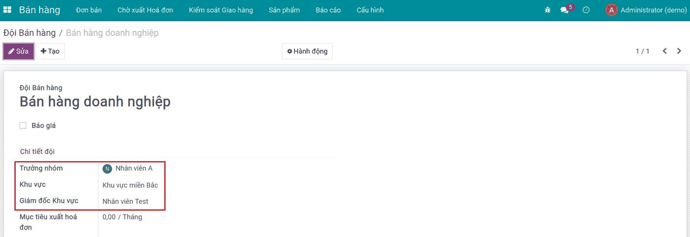Go to Đội Bán hàng breadcrumb
Viewport: 690px width, 237px height.
pos(29,33)
